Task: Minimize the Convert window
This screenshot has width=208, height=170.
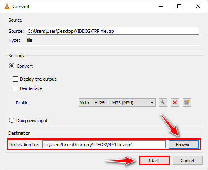Action: (161, 6)
